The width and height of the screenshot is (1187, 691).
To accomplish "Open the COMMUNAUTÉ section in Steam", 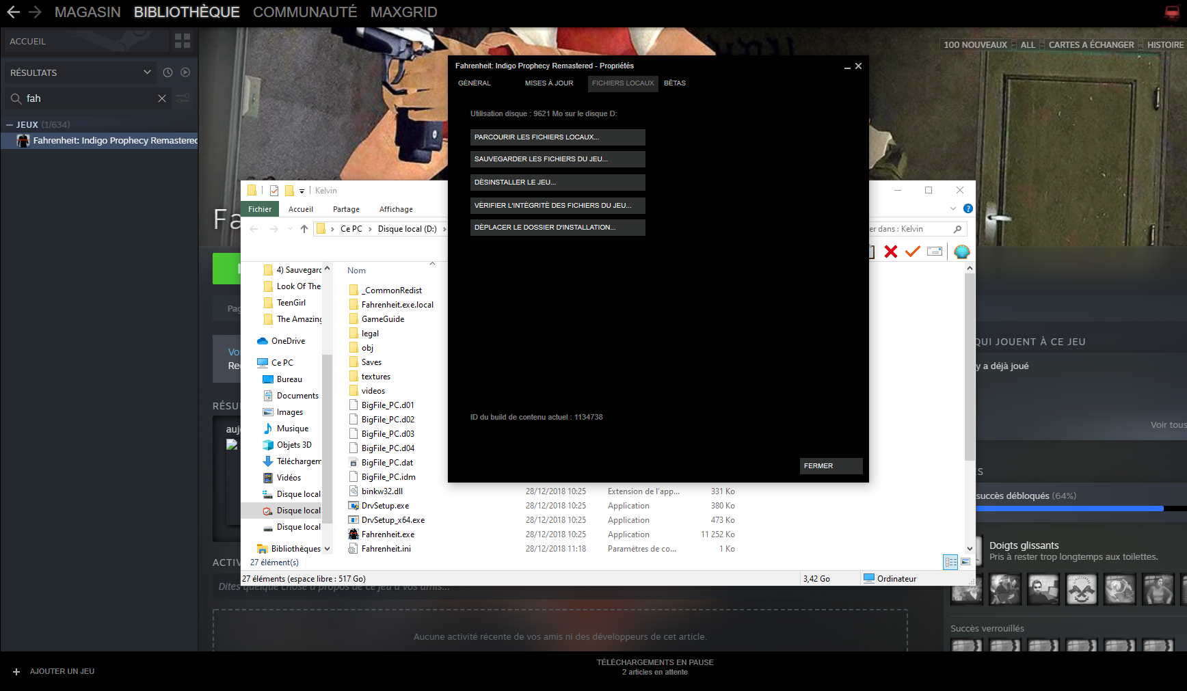I will (305, 12).
